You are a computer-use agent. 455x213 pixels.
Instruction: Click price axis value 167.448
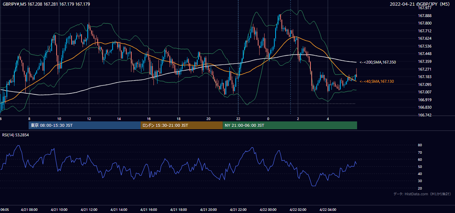425,54
